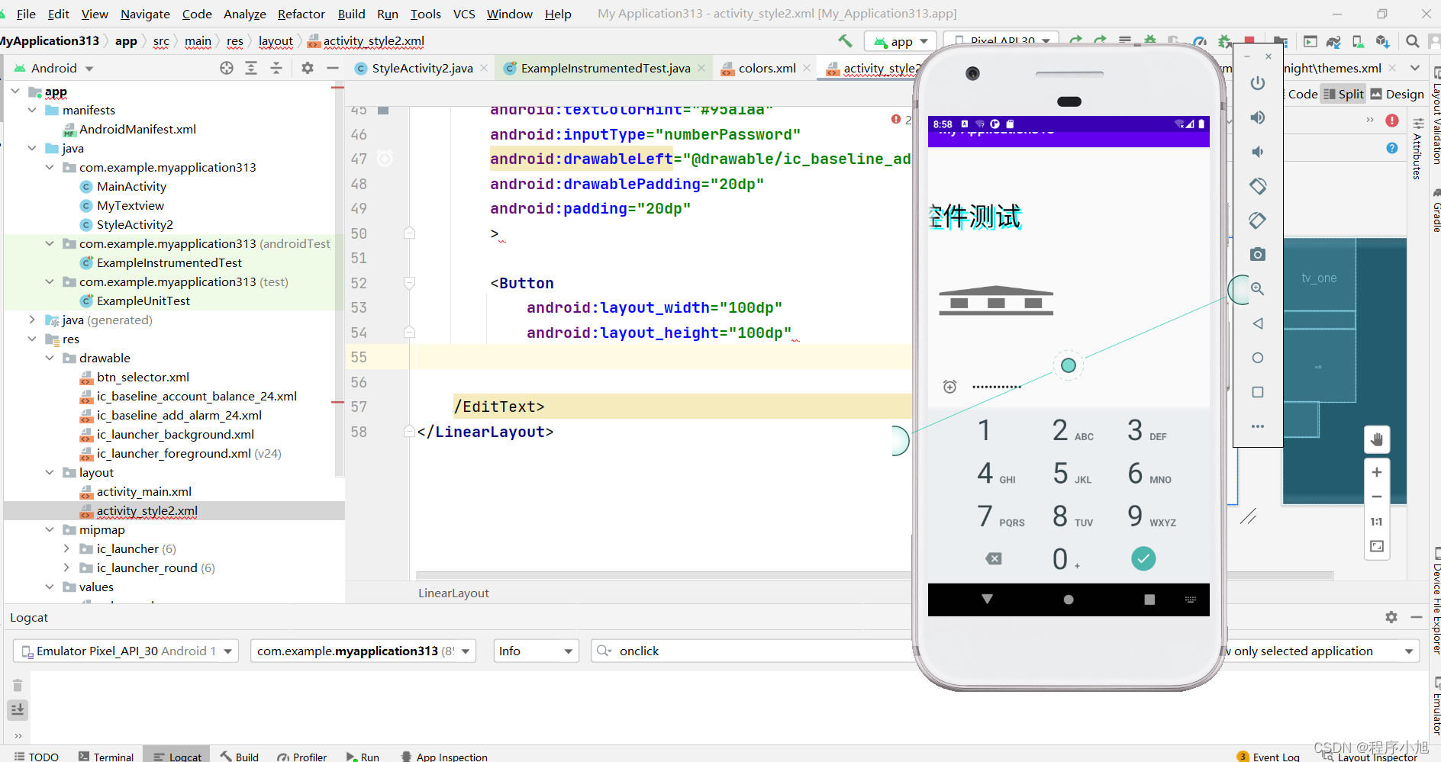Reset design preview to 1:1 zoom
The width and height of the screenshot is (1441, 762).
[x=1377, y=522]
